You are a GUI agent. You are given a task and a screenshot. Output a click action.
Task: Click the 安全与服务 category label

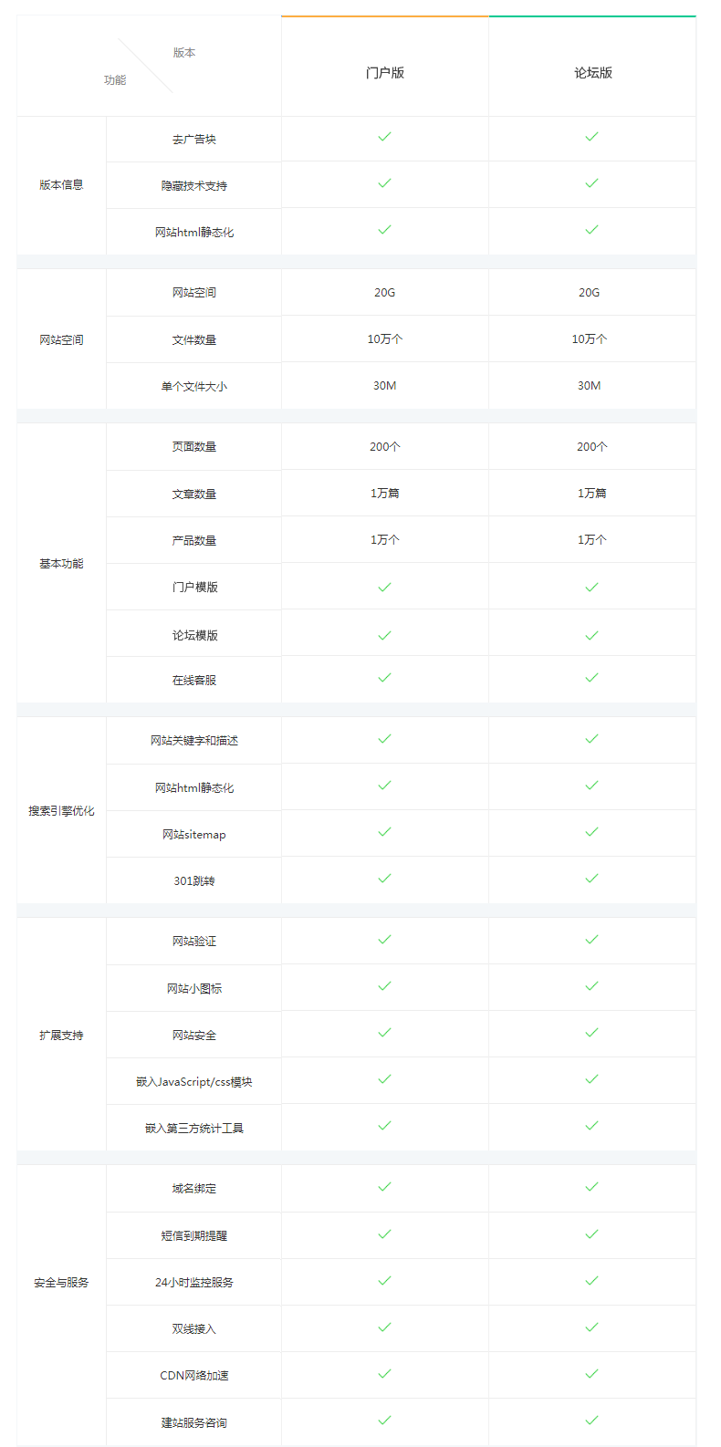point(61,1283)
